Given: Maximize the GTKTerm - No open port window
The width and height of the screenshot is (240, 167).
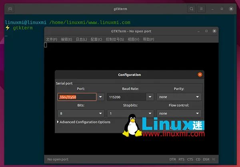Looking at the screenshot, I should [206, 31].
